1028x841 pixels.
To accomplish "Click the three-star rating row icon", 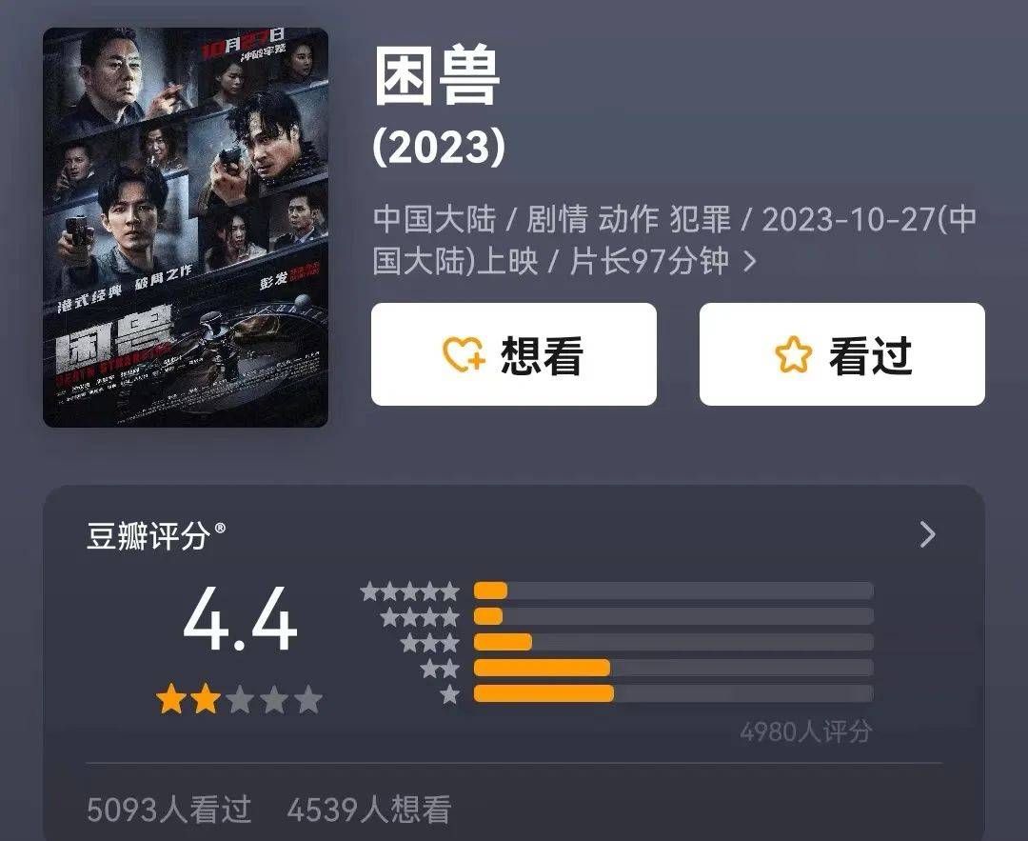I will point(430,642).
